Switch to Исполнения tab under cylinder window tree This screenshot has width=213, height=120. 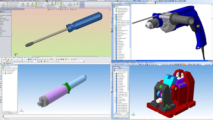[11, 113]
